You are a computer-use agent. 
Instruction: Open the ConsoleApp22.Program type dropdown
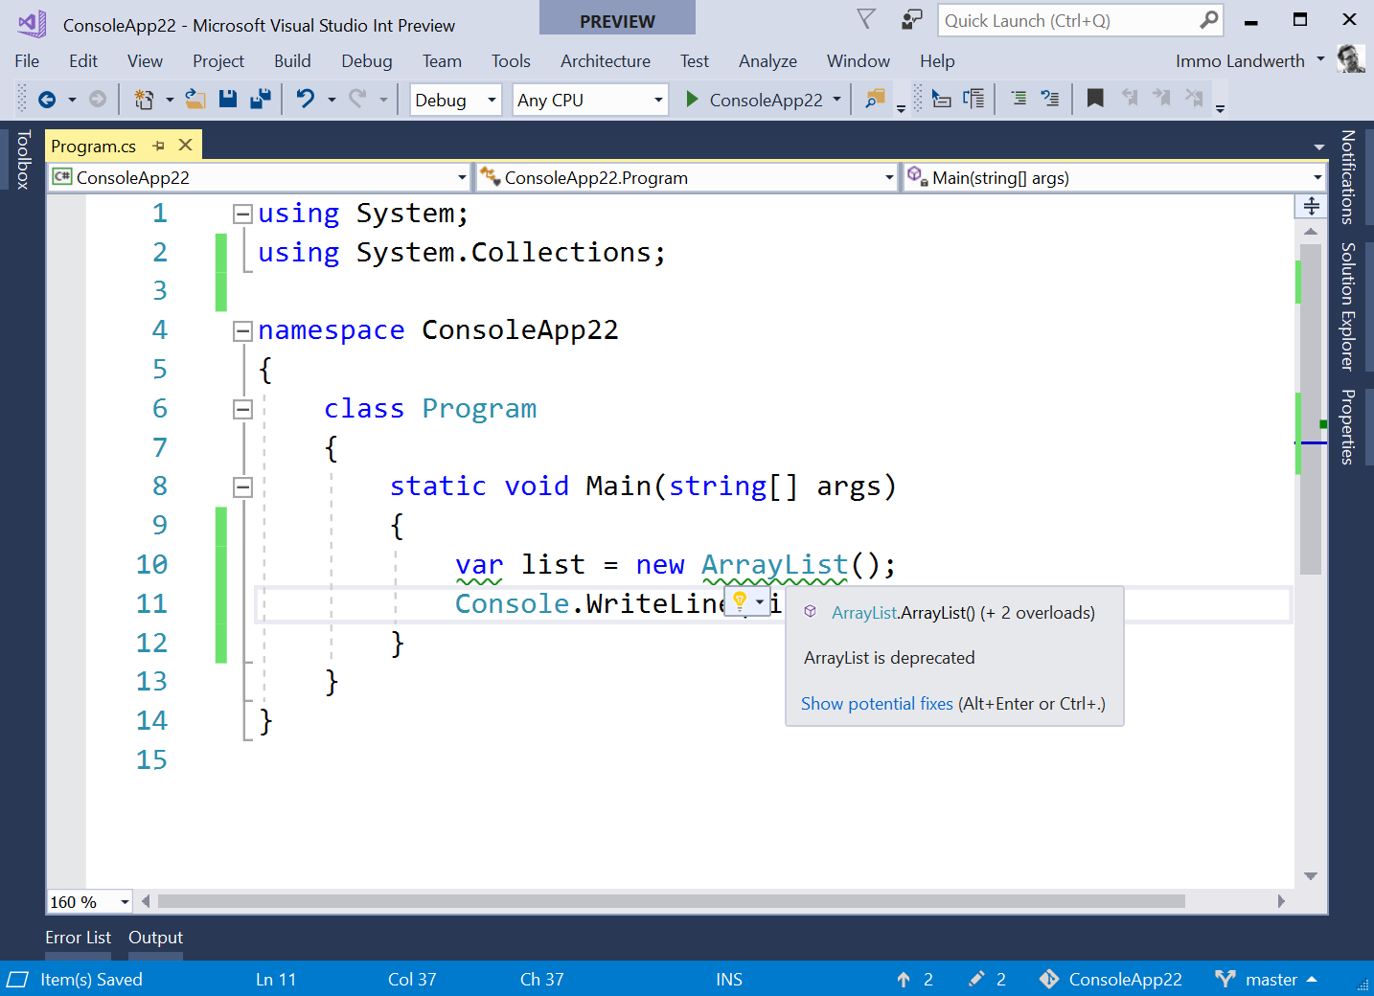click(687, 177)
